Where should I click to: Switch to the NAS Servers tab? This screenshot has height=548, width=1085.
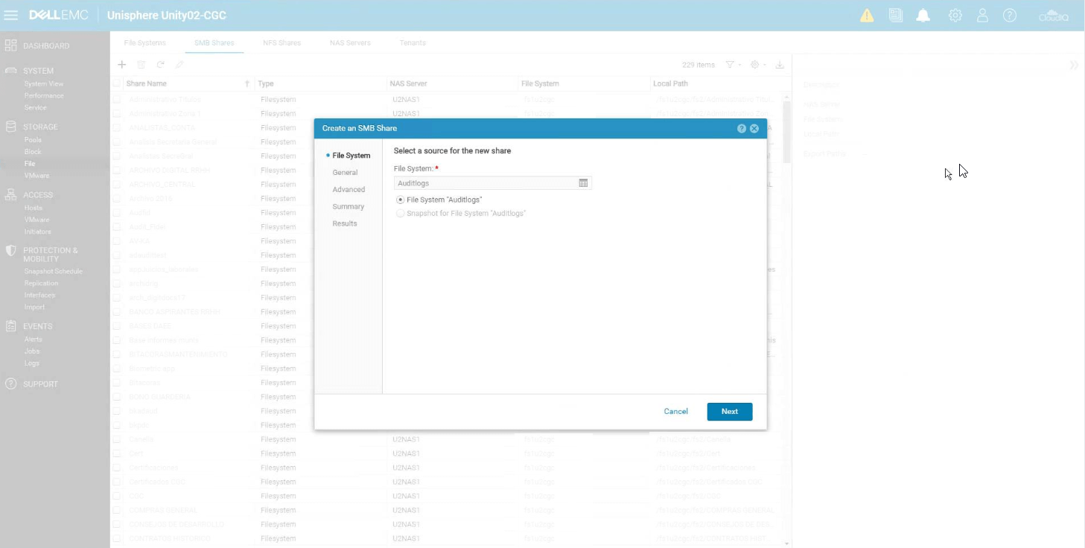coord(350,42)
